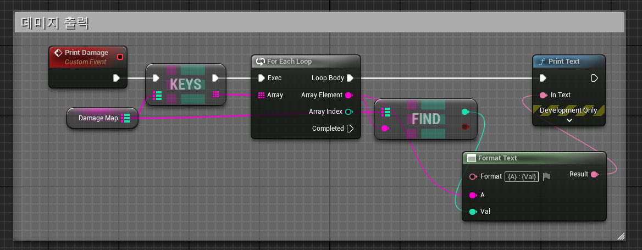Viewport: 642px width, 250px height.
Task: Click the KEYS node output exec pin
Action: click(x=215, y=77)
